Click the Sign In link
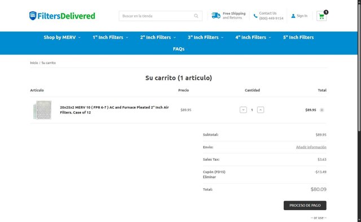Screen dimensions: 361x222 pos(302,16)
